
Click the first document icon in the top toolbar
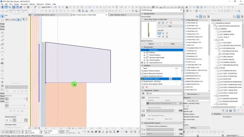click(x=2, y=7)
